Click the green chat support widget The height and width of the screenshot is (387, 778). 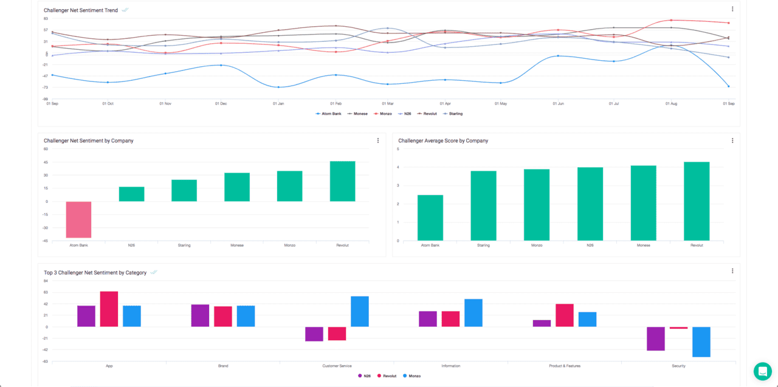pyautogui.click(x=762, y=371)
